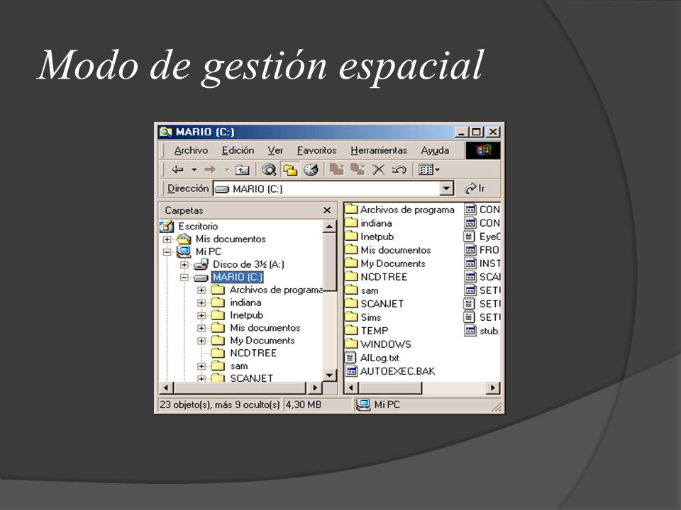Go up one folder level icon

[243, 169]
